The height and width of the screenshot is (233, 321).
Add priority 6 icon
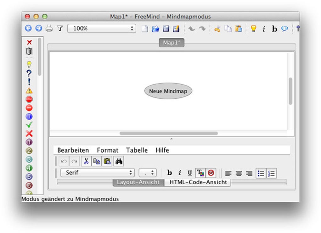[x=29, y=185]
